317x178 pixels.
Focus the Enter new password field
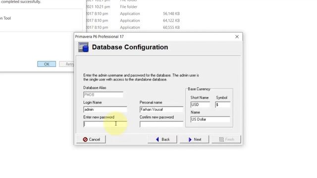point(105,124)
